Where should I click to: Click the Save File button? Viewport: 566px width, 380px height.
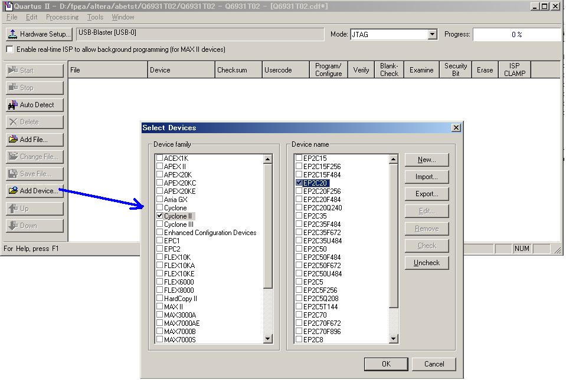point(35,174)
